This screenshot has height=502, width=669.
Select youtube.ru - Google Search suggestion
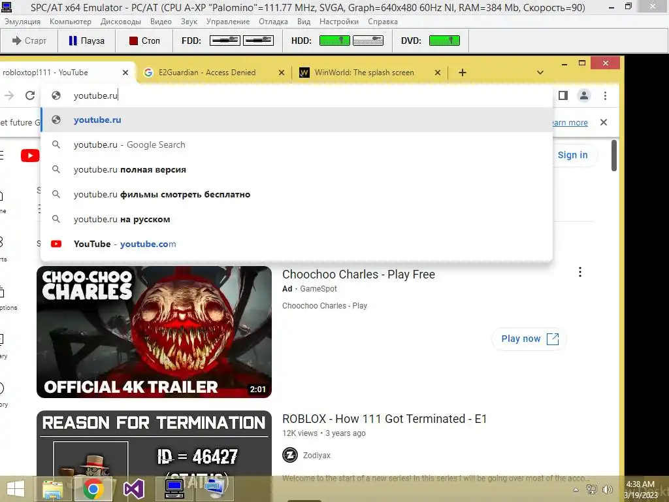coord(297,144)
